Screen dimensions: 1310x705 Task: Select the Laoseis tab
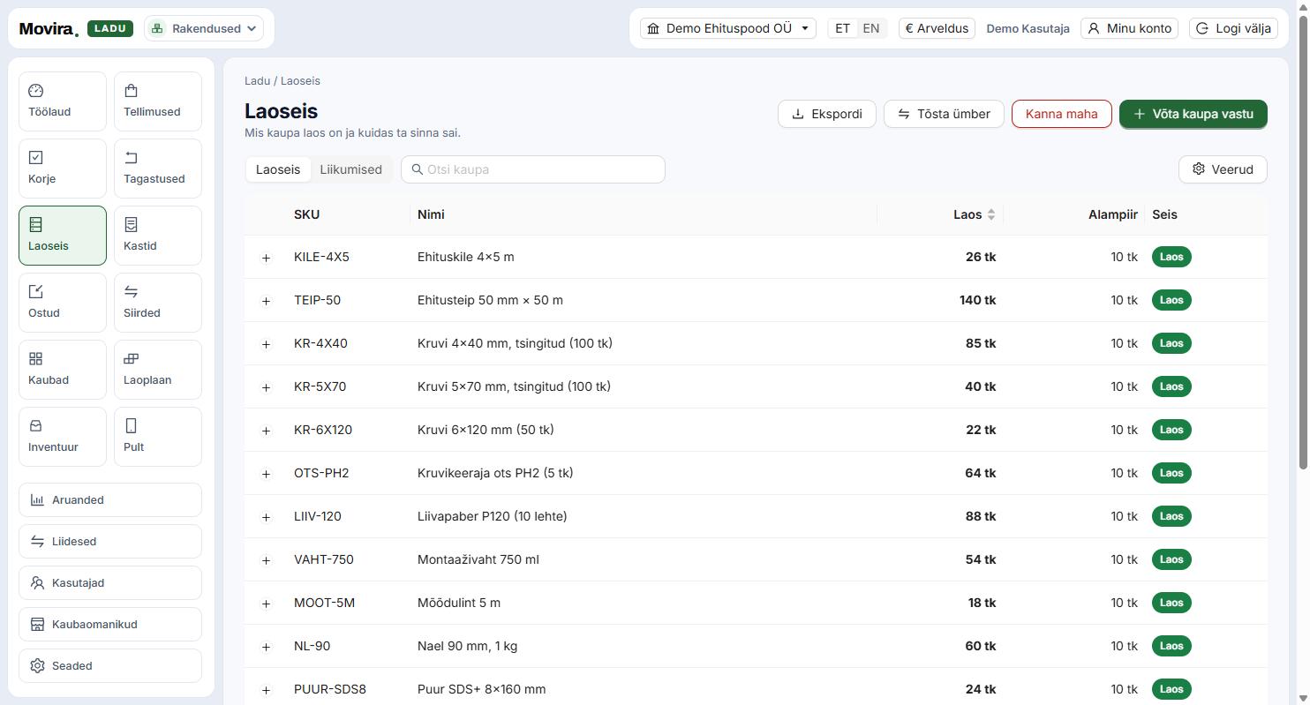278,169
